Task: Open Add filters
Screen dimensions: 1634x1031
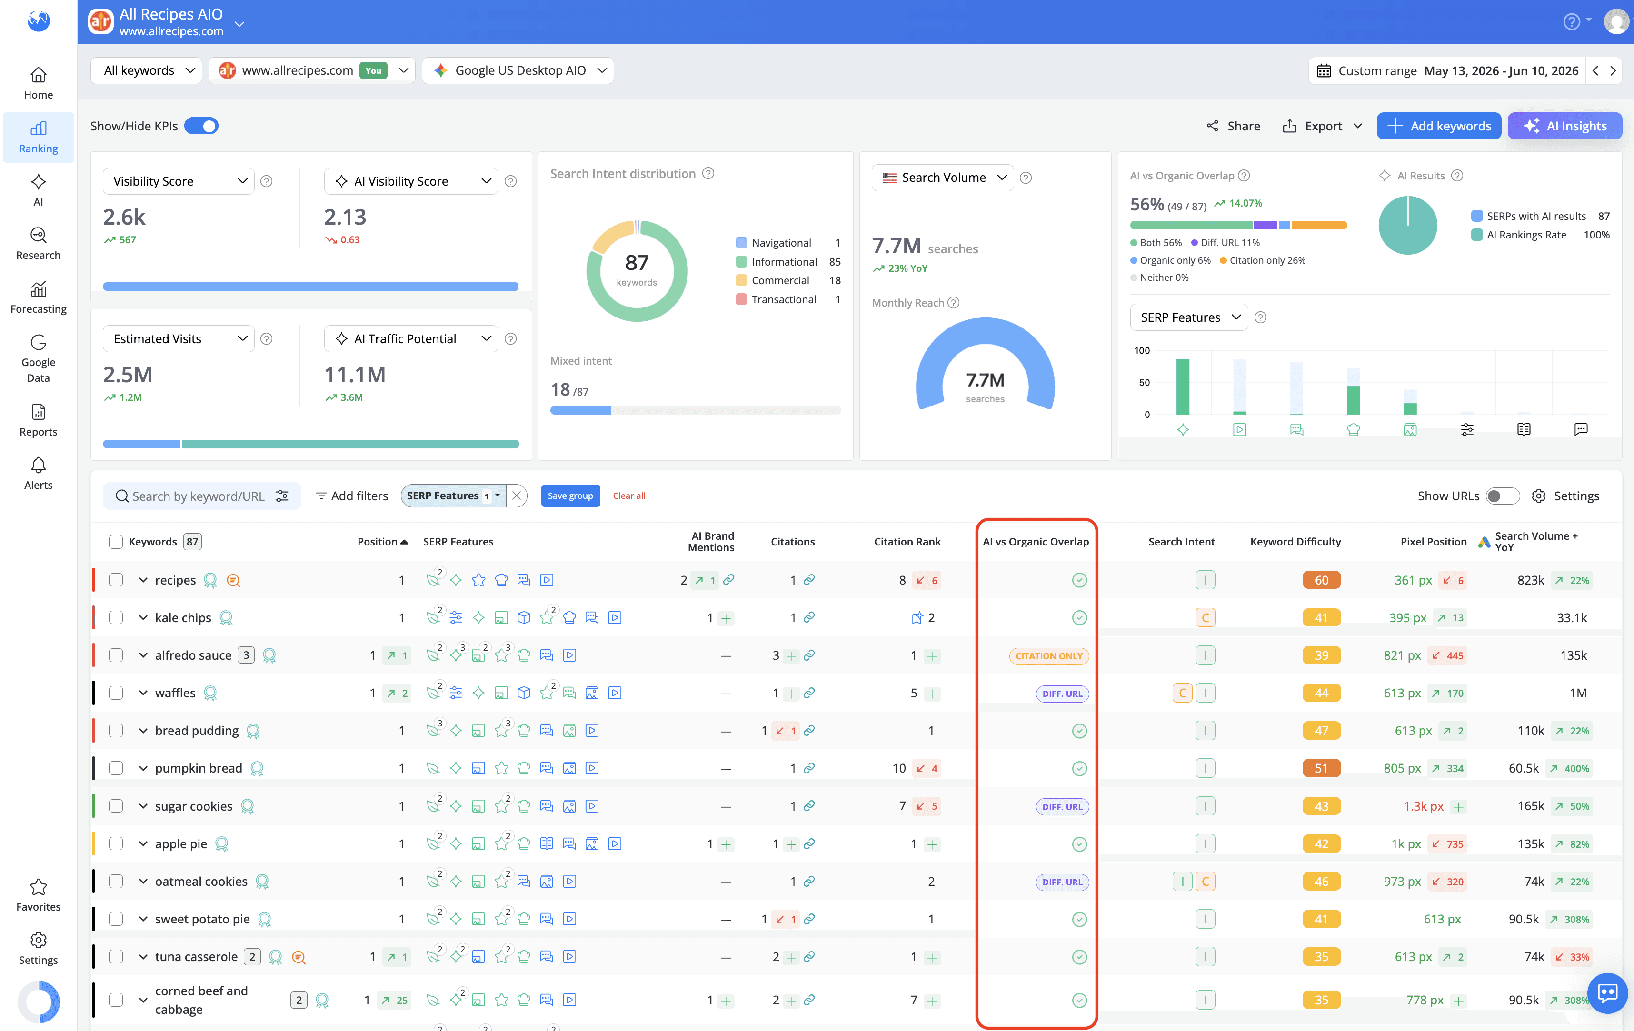Action: (x=352, y=496)
